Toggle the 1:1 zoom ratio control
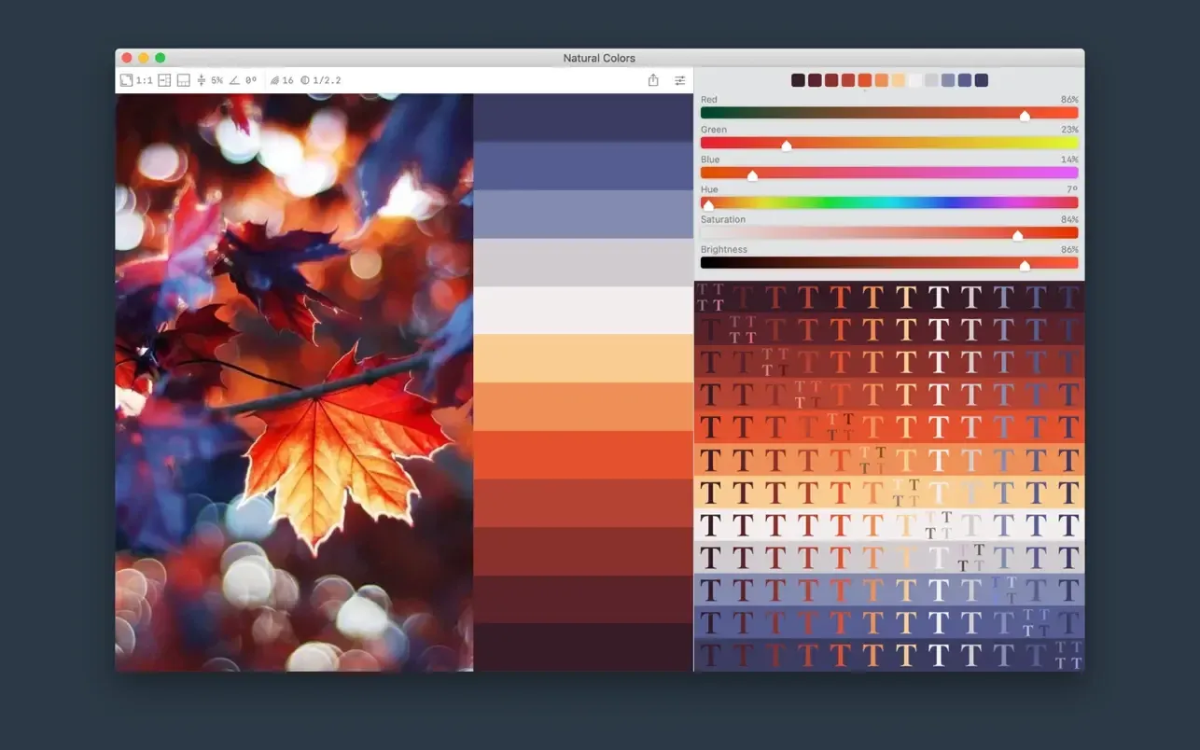The height and width of the screenshot is (750, 1200). coord(143,80)
